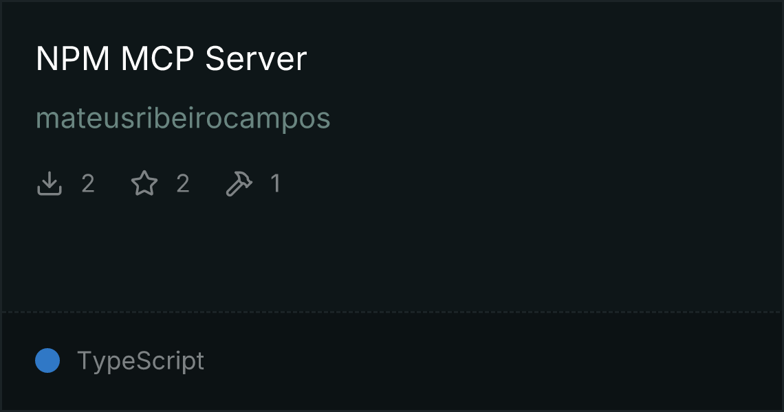Show install count via download icon
Screen dimensions: 784x412
point(50,183)
